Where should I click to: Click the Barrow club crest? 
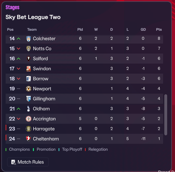(29, 79)
